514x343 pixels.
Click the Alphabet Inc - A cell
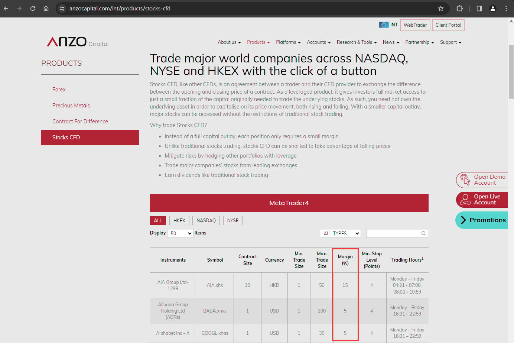click(x=173, y=333)
